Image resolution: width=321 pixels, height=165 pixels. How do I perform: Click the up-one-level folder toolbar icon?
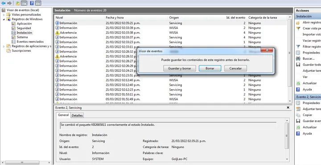(x=18, y=3)
